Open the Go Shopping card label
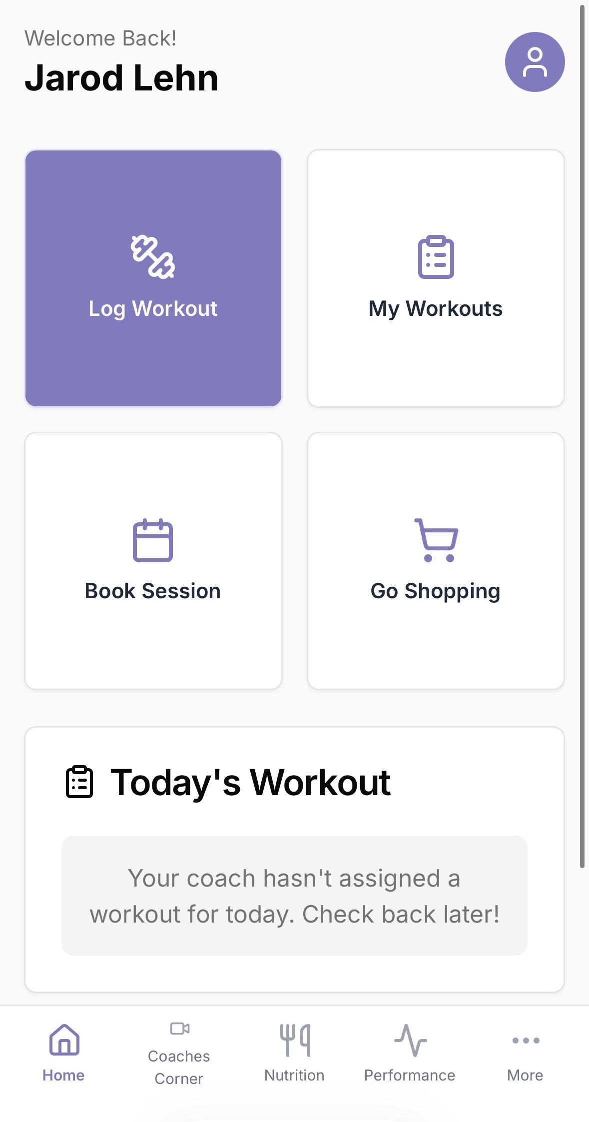589x1122 pixels. (x=436, y=591)
